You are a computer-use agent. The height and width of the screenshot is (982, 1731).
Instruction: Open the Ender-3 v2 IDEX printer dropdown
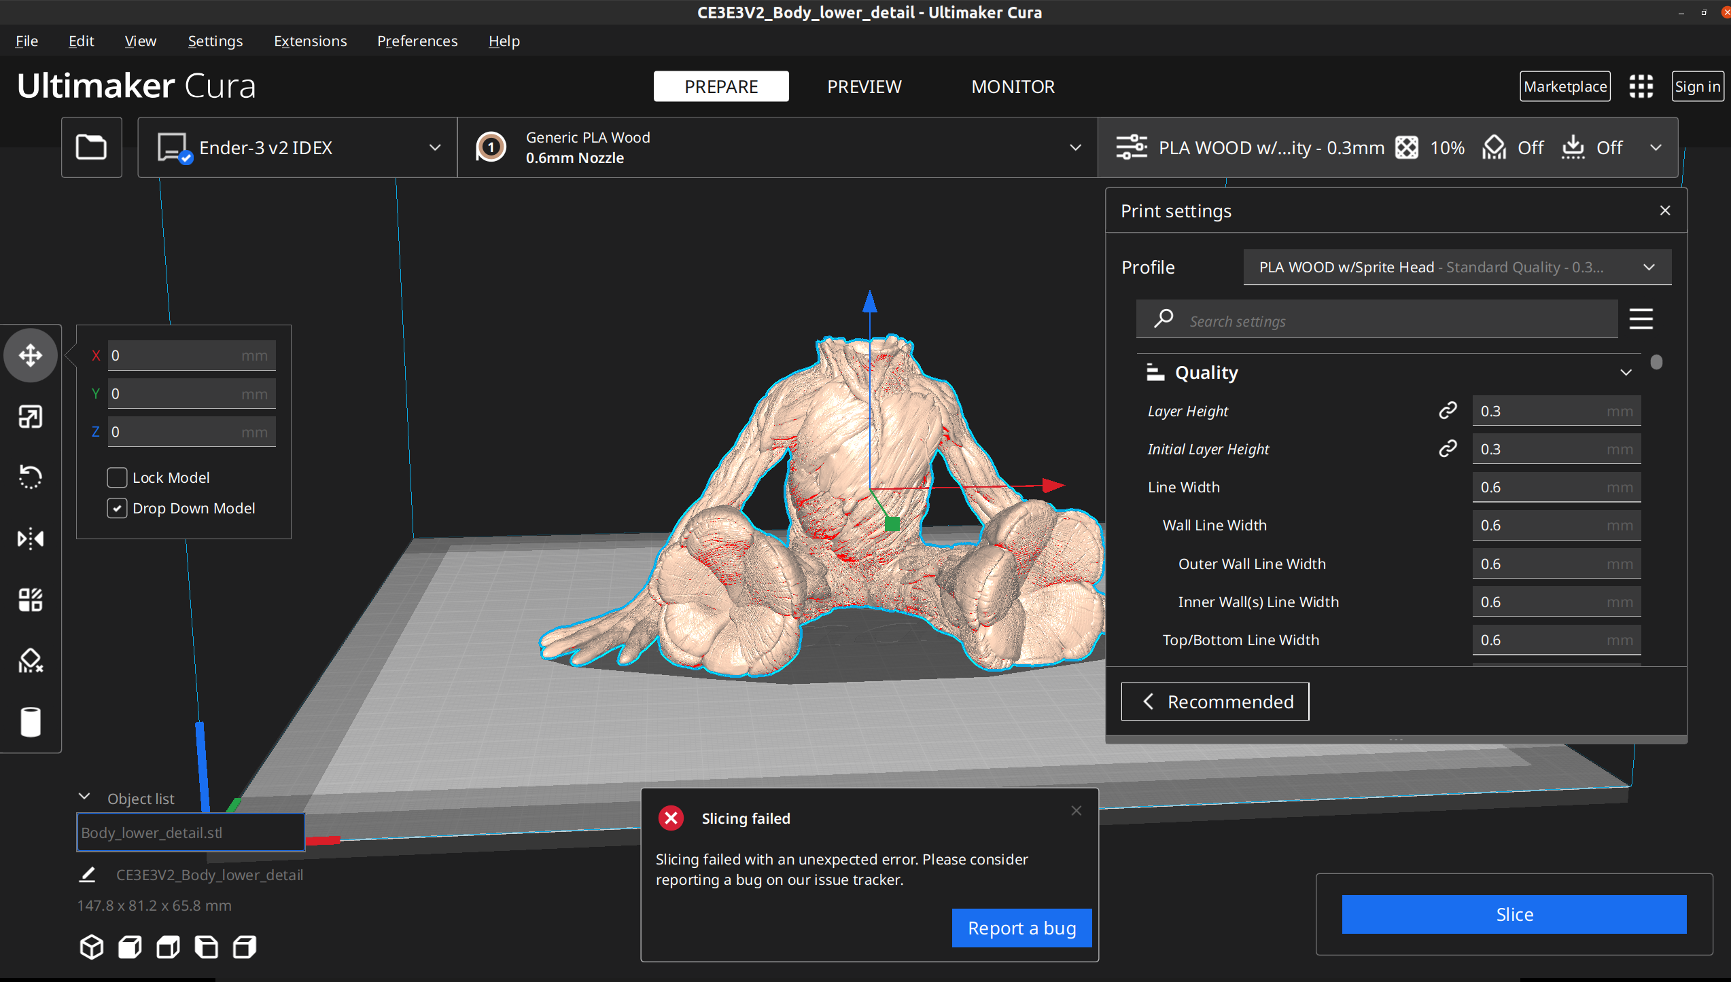298,147
